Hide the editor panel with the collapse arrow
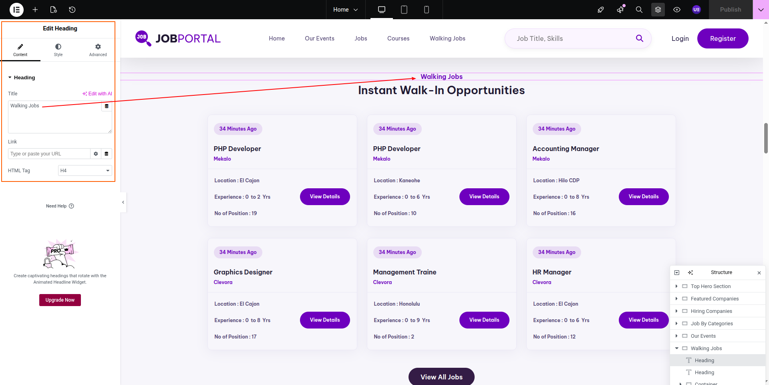Screen dimensions: 769x385 123,202
